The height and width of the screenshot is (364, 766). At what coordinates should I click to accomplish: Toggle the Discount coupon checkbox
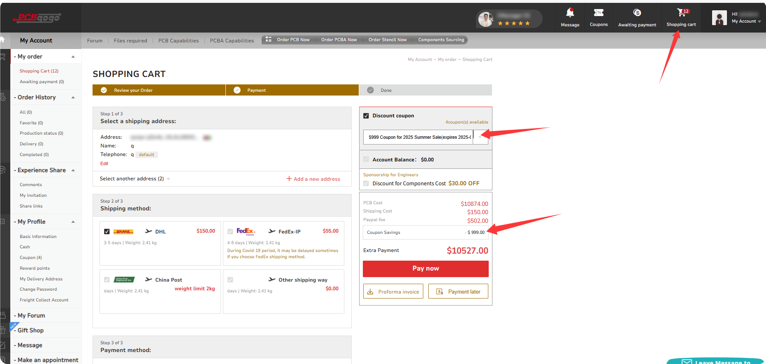click(x=366, y=116)
